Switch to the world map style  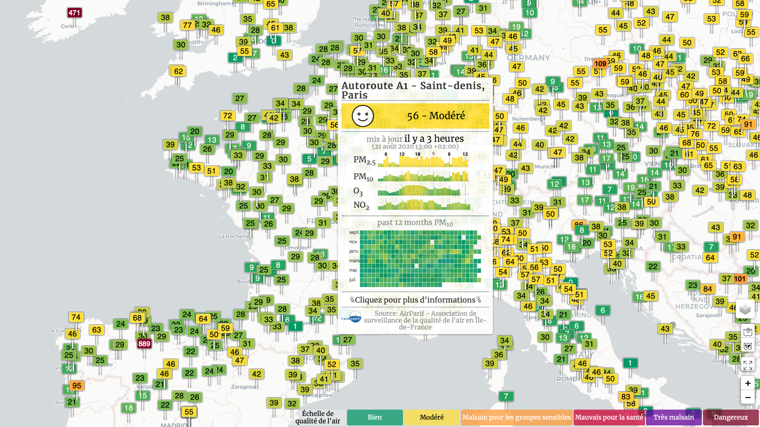748,346
